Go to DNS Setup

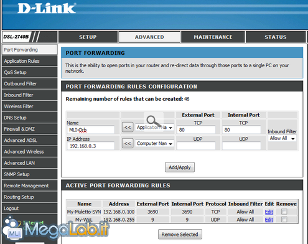pos(29,118)
